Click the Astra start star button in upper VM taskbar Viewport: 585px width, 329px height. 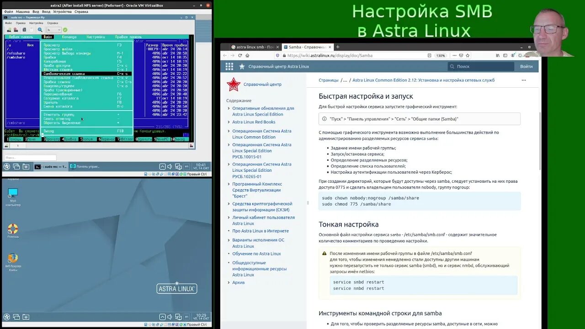point(7,166)
